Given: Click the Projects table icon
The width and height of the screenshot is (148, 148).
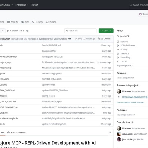Looking at the screenshot, I should (x=9, y=22).
